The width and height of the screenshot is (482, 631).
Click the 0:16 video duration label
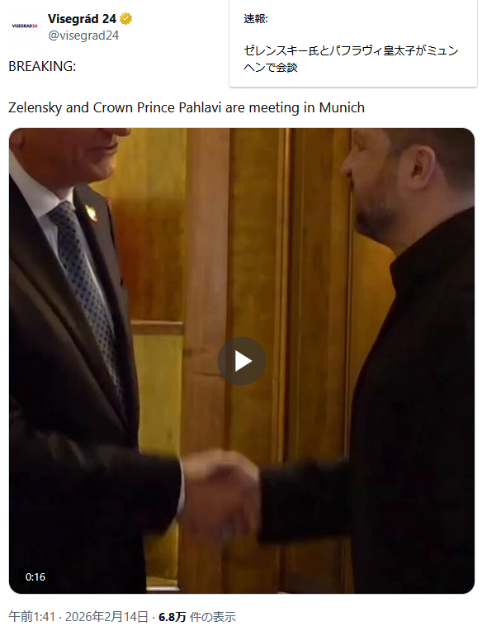coord(35,577)
